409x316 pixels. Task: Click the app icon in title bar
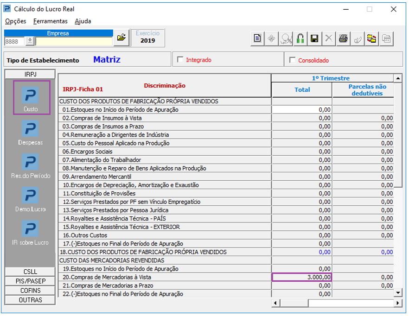pyautogui.click(x=7, y=9)
